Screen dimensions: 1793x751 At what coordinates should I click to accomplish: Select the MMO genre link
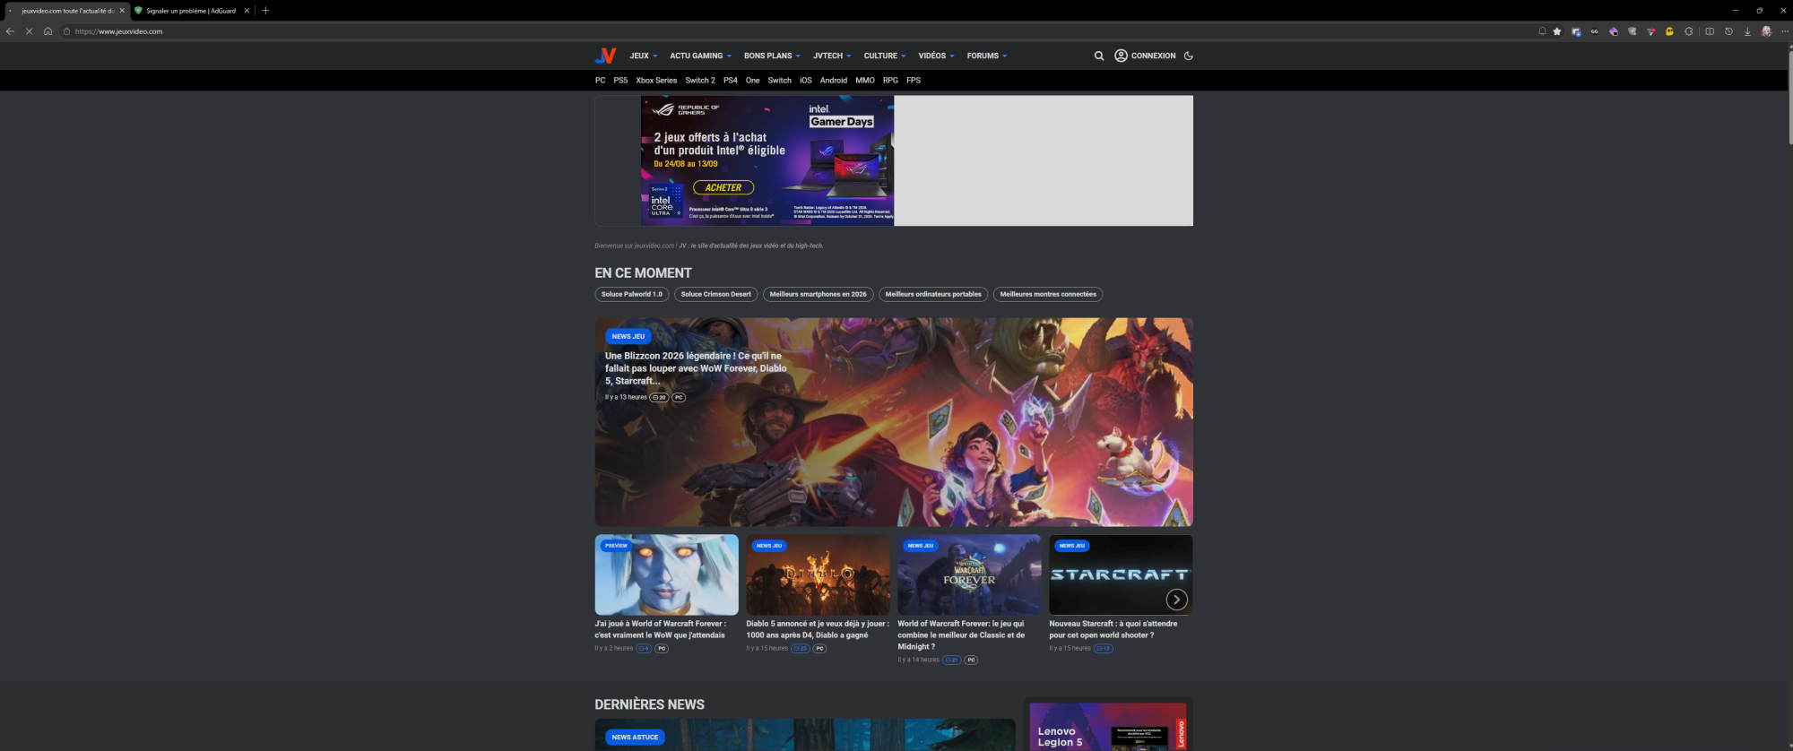tap(865, 81)
